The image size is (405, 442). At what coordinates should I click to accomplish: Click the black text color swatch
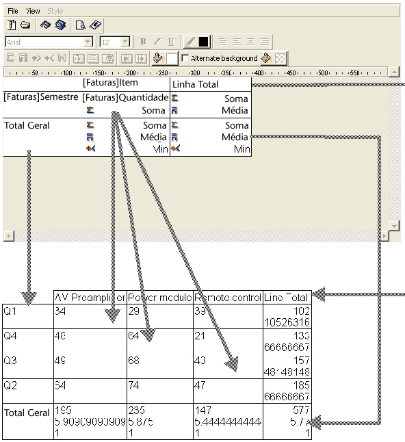click(203, 42)
